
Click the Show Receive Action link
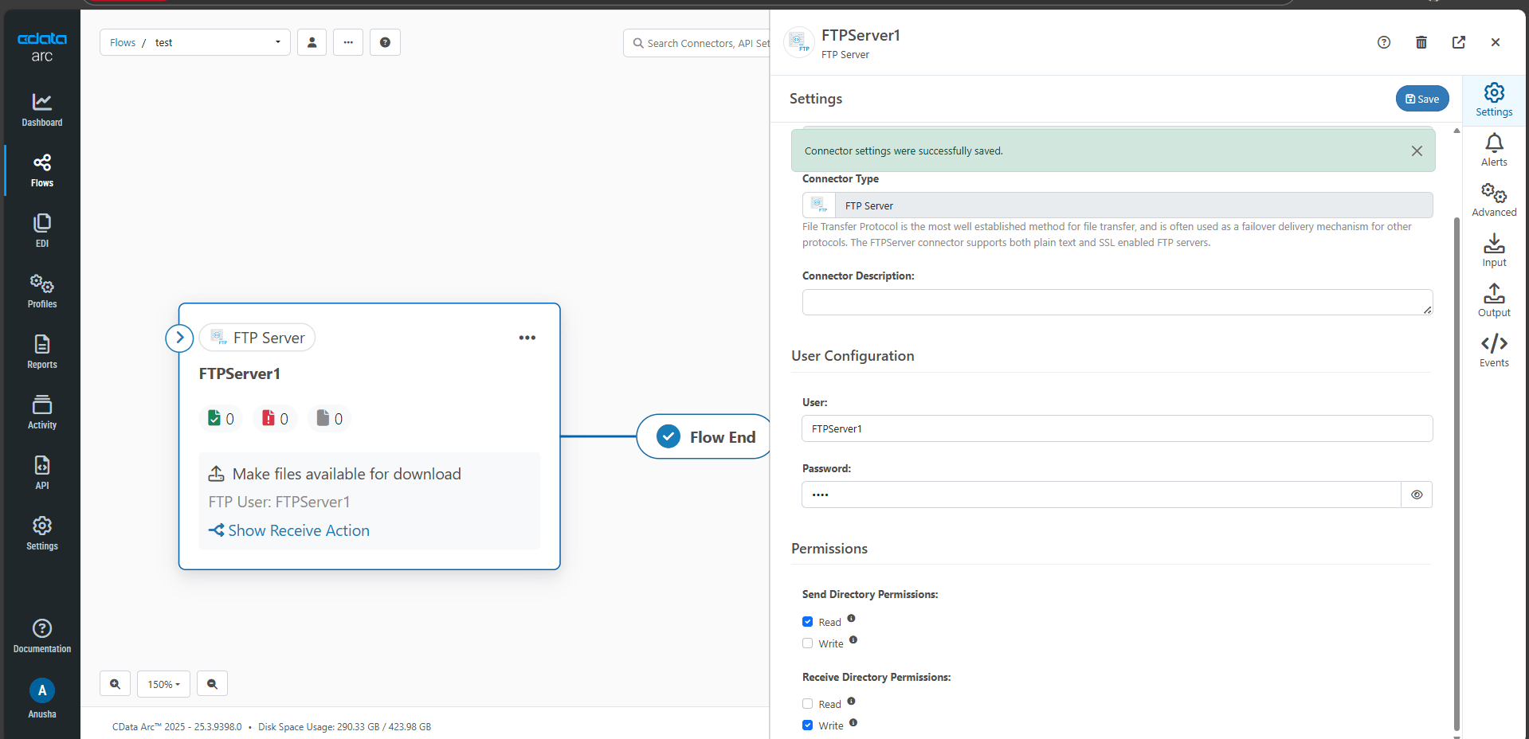pos(298,530)
